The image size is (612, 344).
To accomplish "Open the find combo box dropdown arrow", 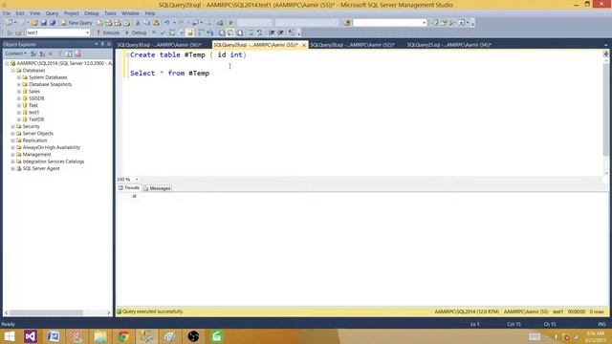I will click(424, 23).
